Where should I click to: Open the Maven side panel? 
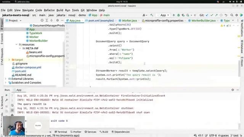242,62
